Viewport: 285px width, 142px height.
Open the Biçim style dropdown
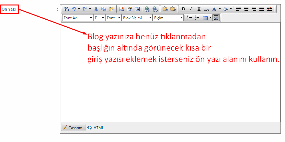168,18
